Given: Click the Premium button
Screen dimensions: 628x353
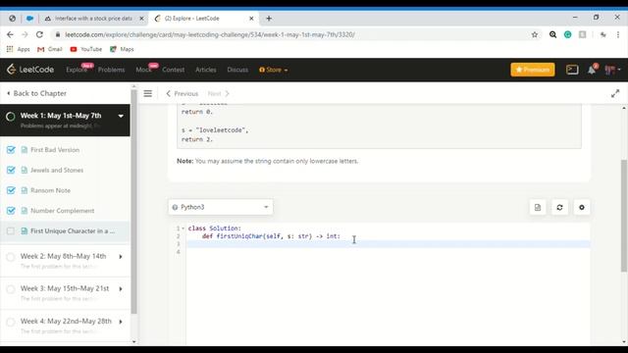Looking at the screenshot, I should (533, 70).
